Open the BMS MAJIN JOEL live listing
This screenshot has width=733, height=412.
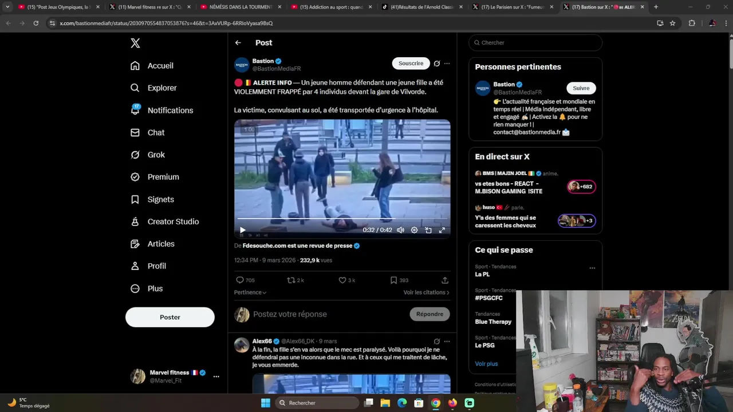(535, 183)
